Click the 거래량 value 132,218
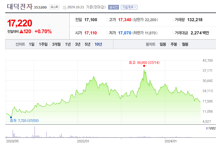Screen dimensions: 216x147 pyautogui.click(x=195, y=20)
